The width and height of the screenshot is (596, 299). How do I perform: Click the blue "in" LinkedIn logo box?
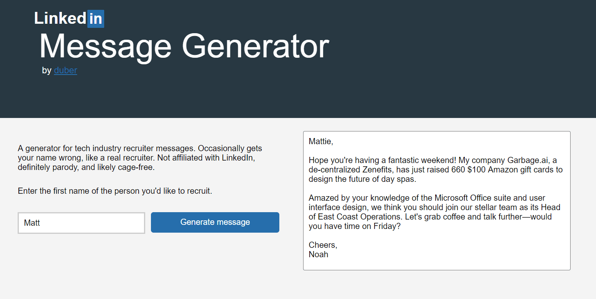pos(96,19)
